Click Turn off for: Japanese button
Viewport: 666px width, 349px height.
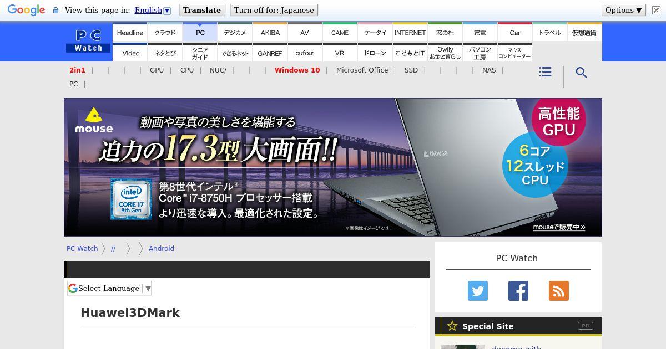[274, 10]
